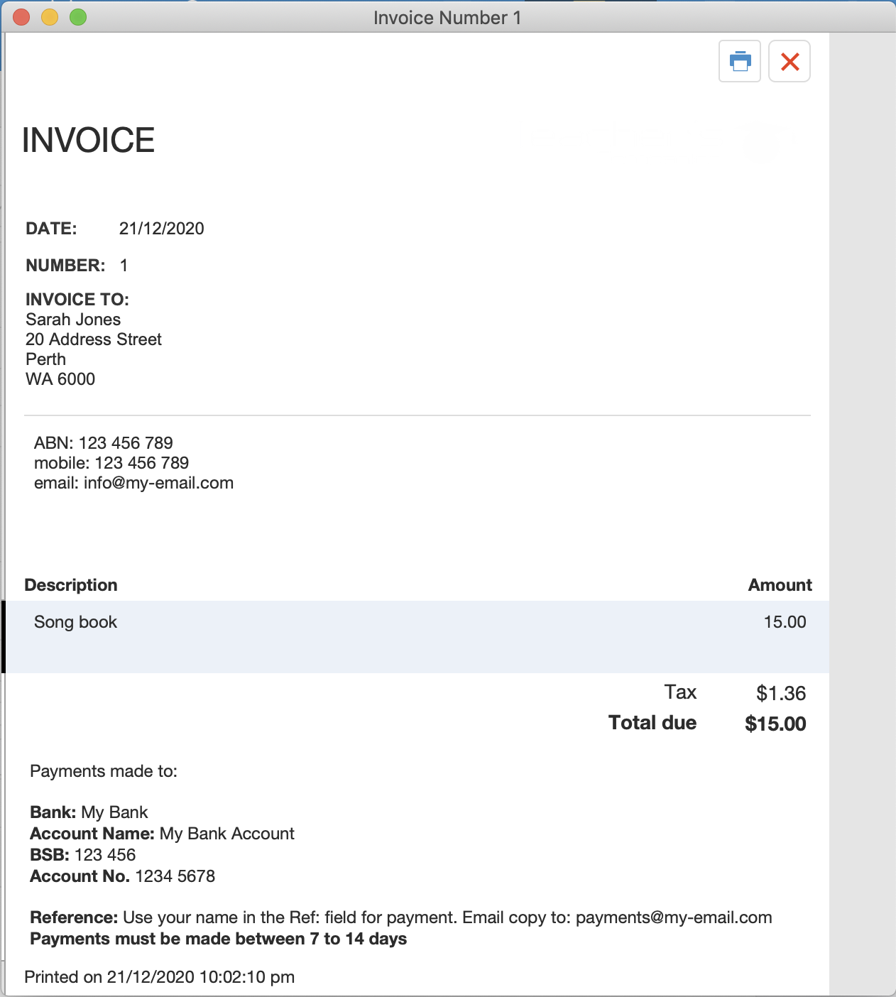
Task: Click the Invoice Number 1 title bar
Action: click(447, 18)
